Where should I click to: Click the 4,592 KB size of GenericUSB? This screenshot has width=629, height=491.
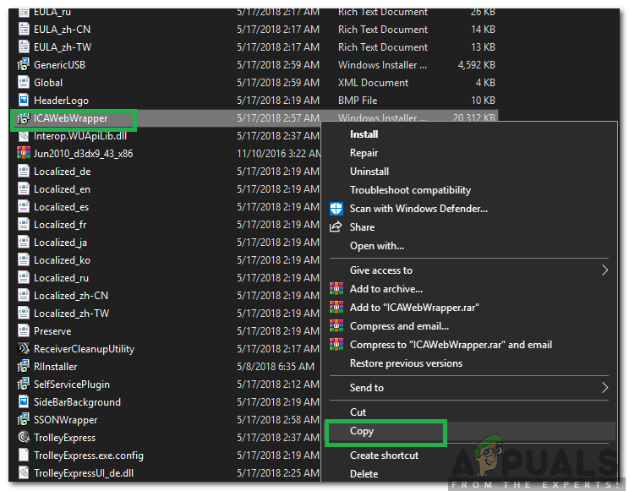tap(476, 65)
